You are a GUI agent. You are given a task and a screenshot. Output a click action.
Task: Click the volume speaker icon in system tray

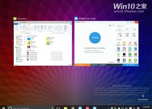pyautogui.click(x=126, y=108)
